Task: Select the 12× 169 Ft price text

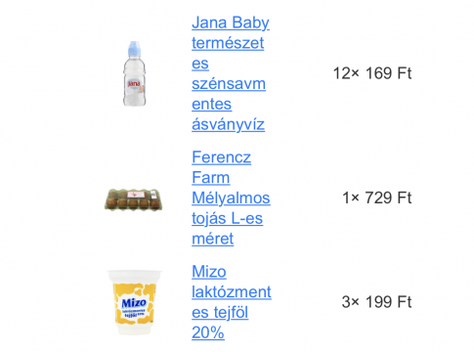Action: 372,73
